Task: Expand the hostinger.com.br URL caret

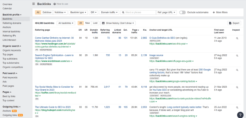Action: [70, 47]
